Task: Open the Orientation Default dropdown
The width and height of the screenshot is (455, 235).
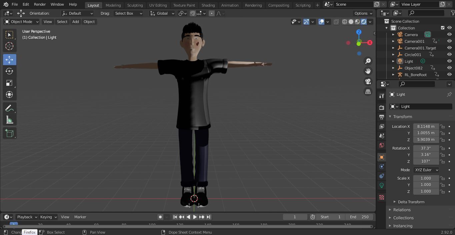Action: (77, 13)
